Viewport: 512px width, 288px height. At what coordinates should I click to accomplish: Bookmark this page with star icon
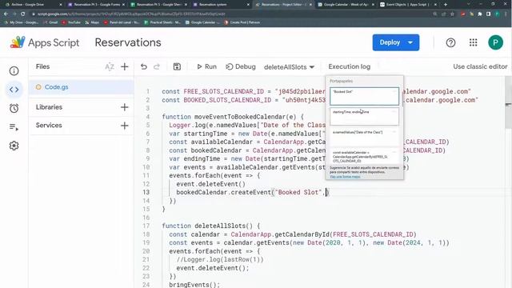452,14
